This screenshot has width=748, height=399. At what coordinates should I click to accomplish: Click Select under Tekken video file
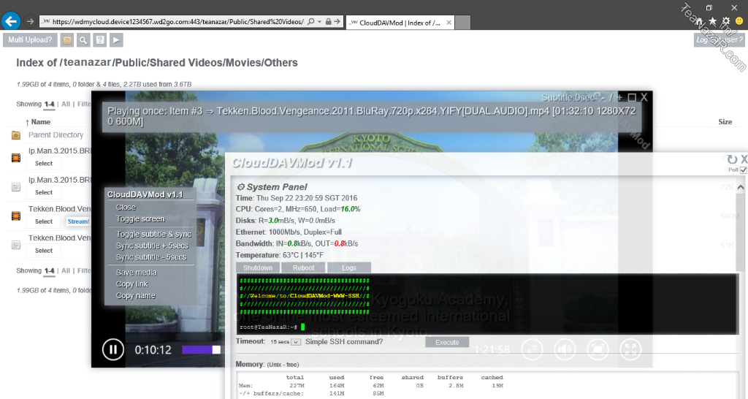[x=44, y=221]
